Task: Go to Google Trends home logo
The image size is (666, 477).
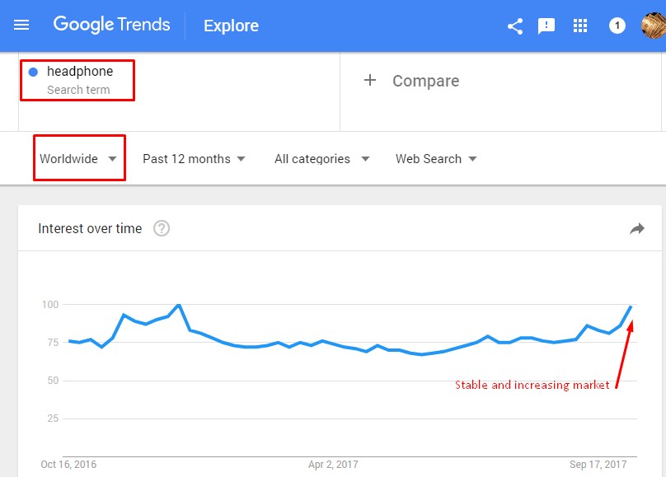Action: (111, 25)
